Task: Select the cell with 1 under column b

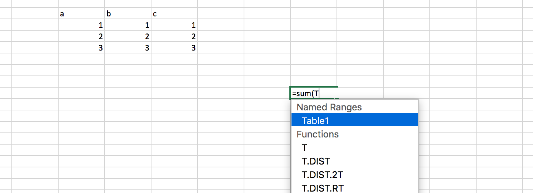Action: [128, 25]
